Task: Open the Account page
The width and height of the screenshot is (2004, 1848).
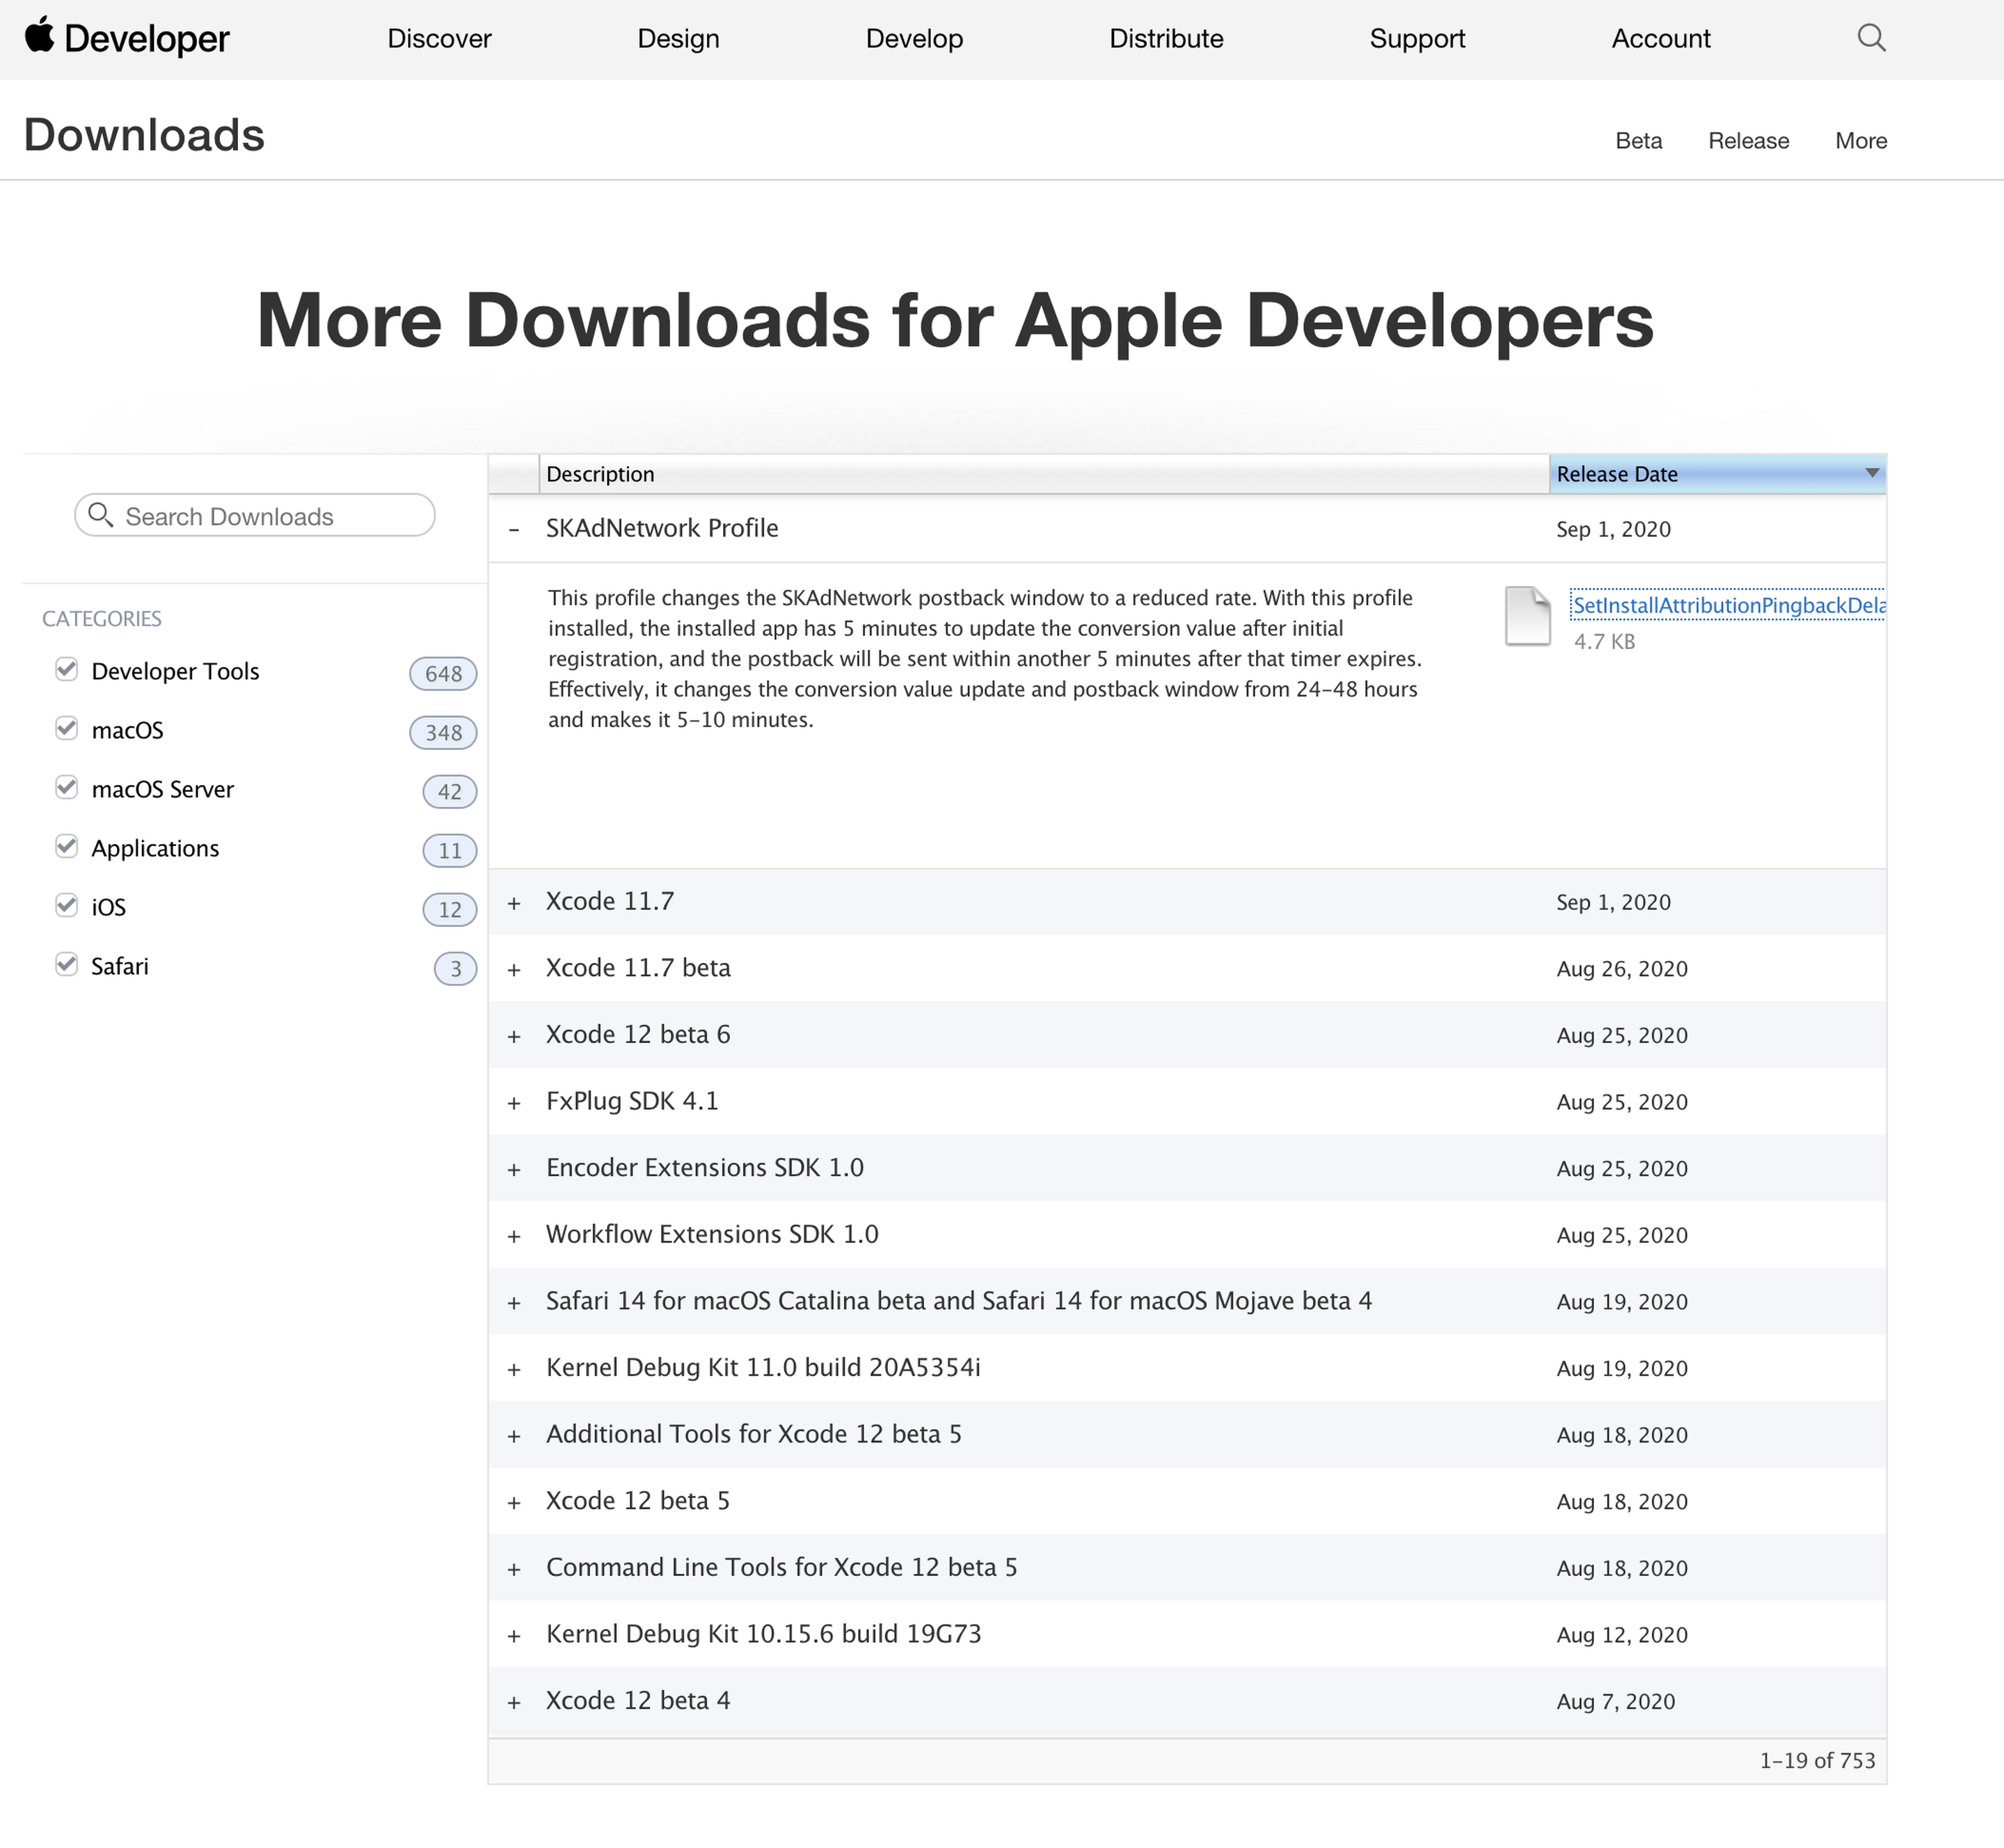Action: tap(1660, 38)
